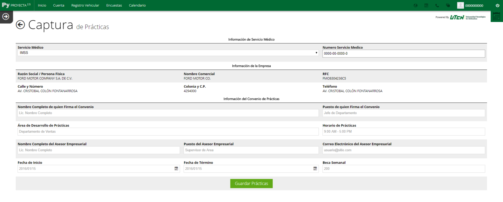
Task: Go to Registro Vehicular menu
Action: click(85, 5)
